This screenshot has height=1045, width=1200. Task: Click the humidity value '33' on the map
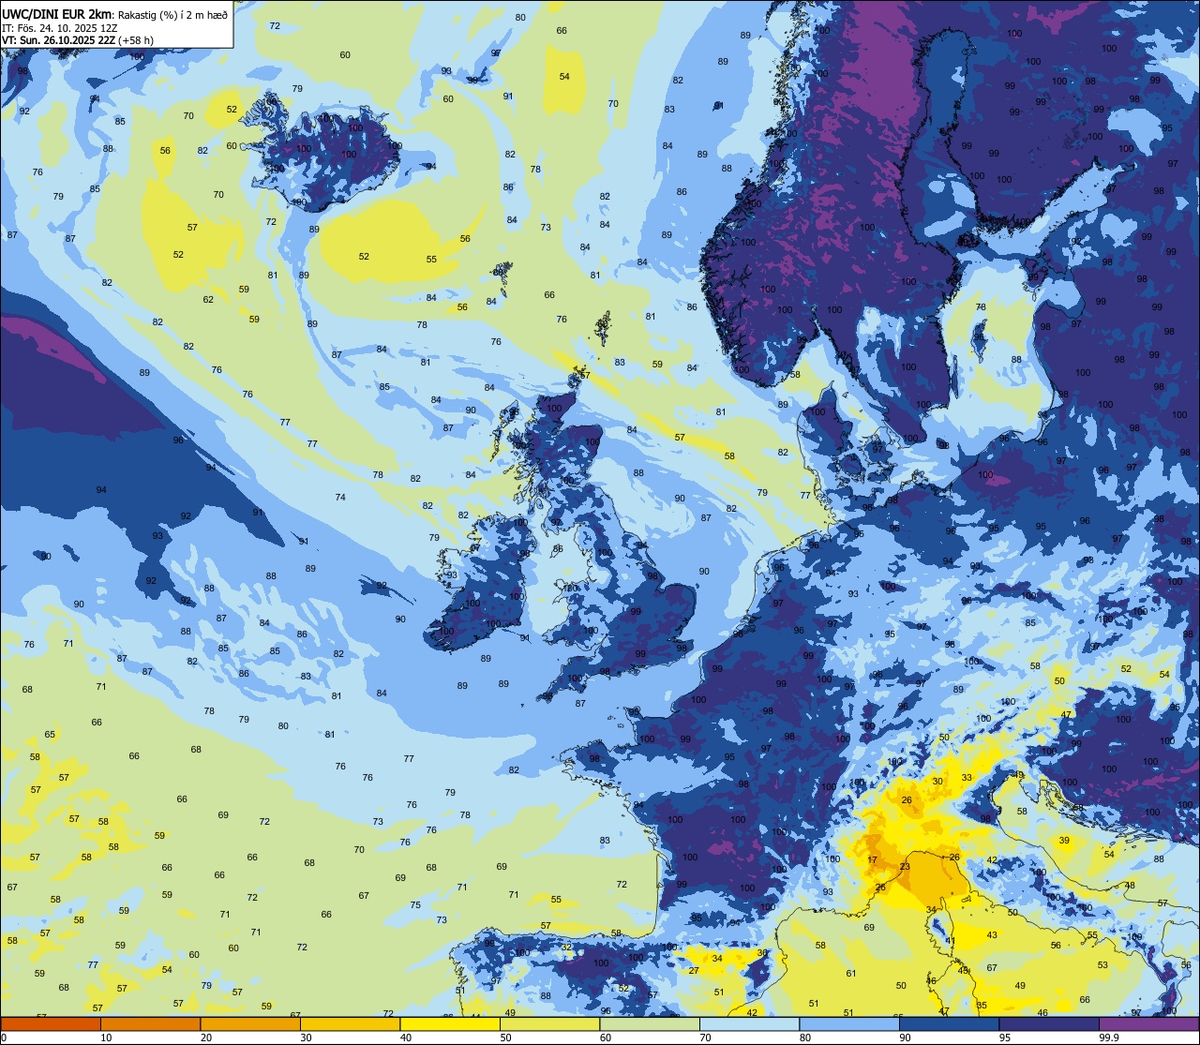(x=967, y=778)
